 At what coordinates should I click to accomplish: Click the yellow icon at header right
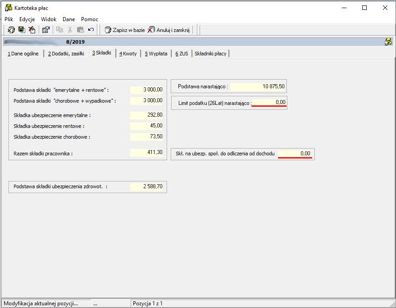click(388, 42)
